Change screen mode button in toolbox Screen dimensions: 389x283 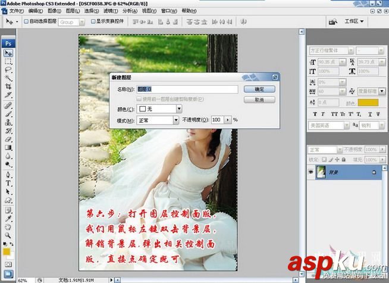coord(8,274)
